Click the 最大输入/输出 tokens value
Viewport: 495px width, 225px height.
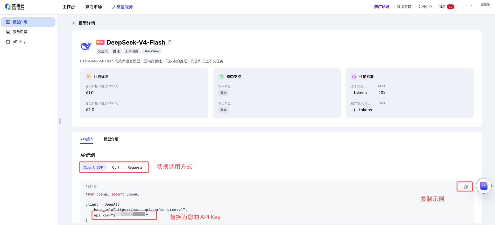click(362, 110)
